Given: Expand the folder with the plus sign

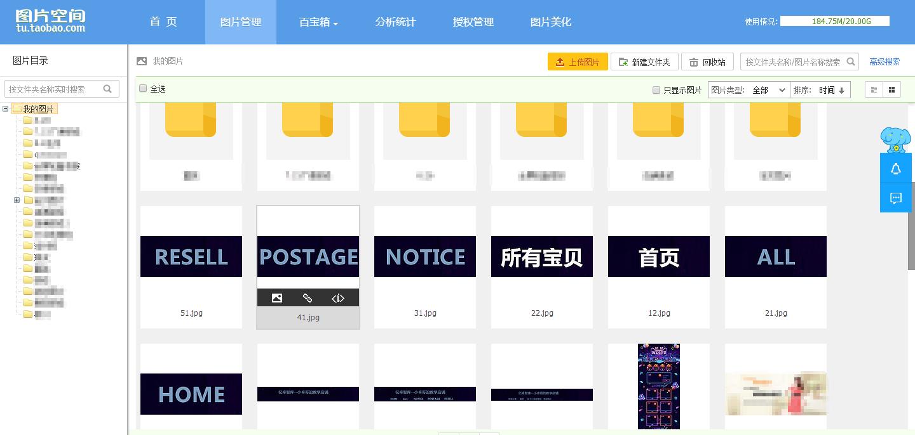Looking at the screenshot, I should [17, 200].
